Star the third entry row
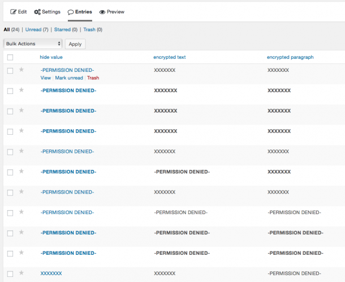The image size is (345, 282). (21, 110)
